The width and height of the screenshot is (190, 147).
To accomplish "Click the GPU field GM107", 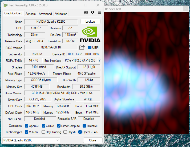I will tap(36, 28).
